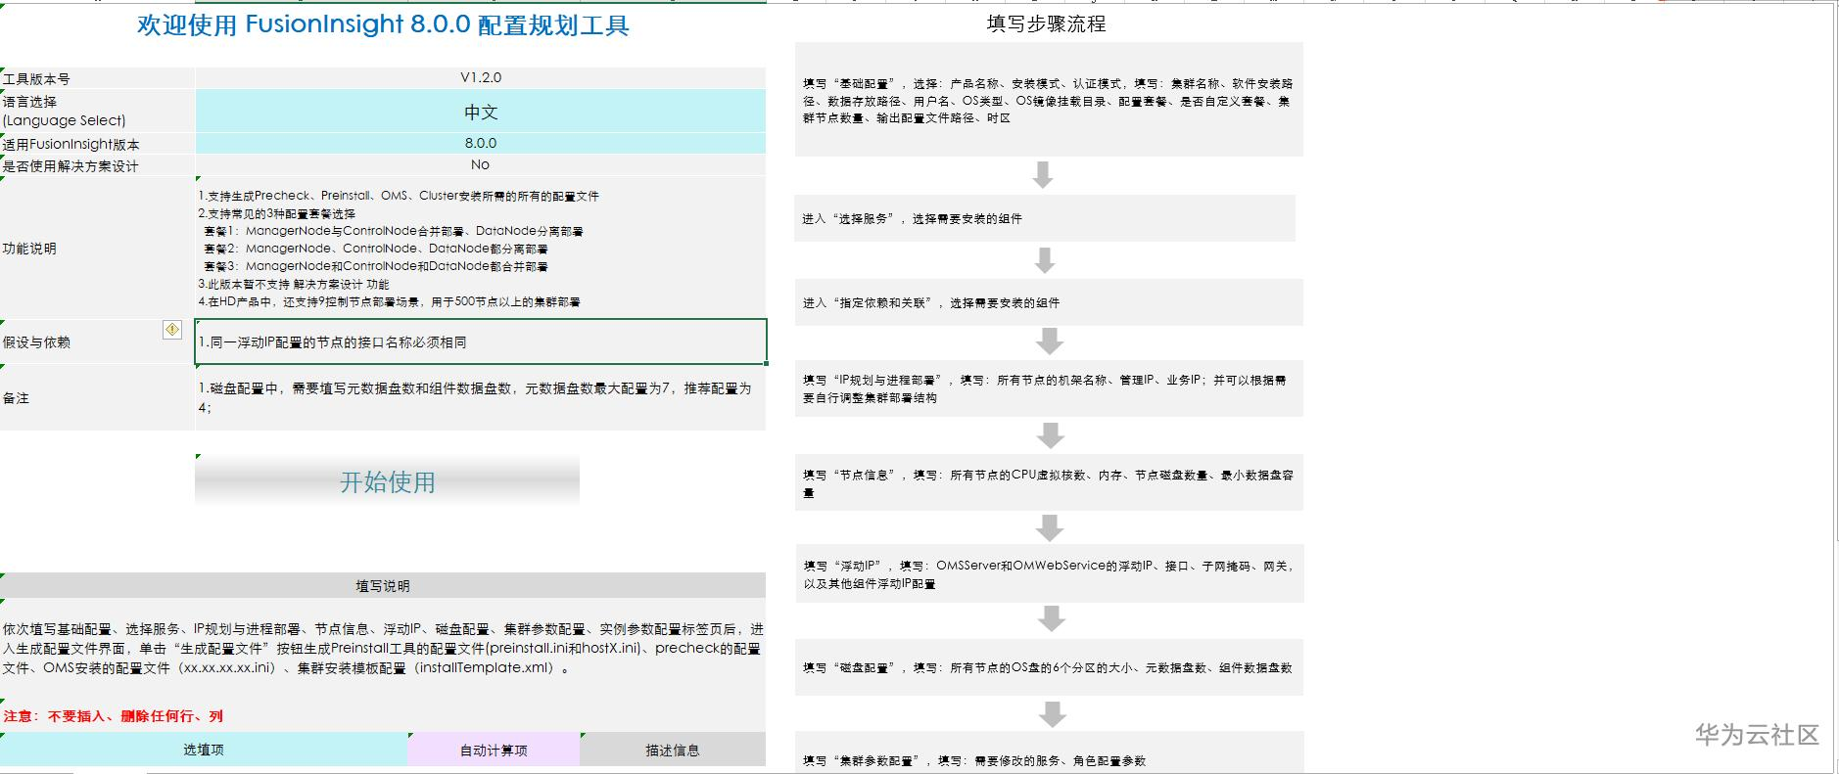Click the cell reading 同一浮动IP配置的节点的接口名称必须相同
Viewport: 1839px width, 774px height.
coord(481,341)
